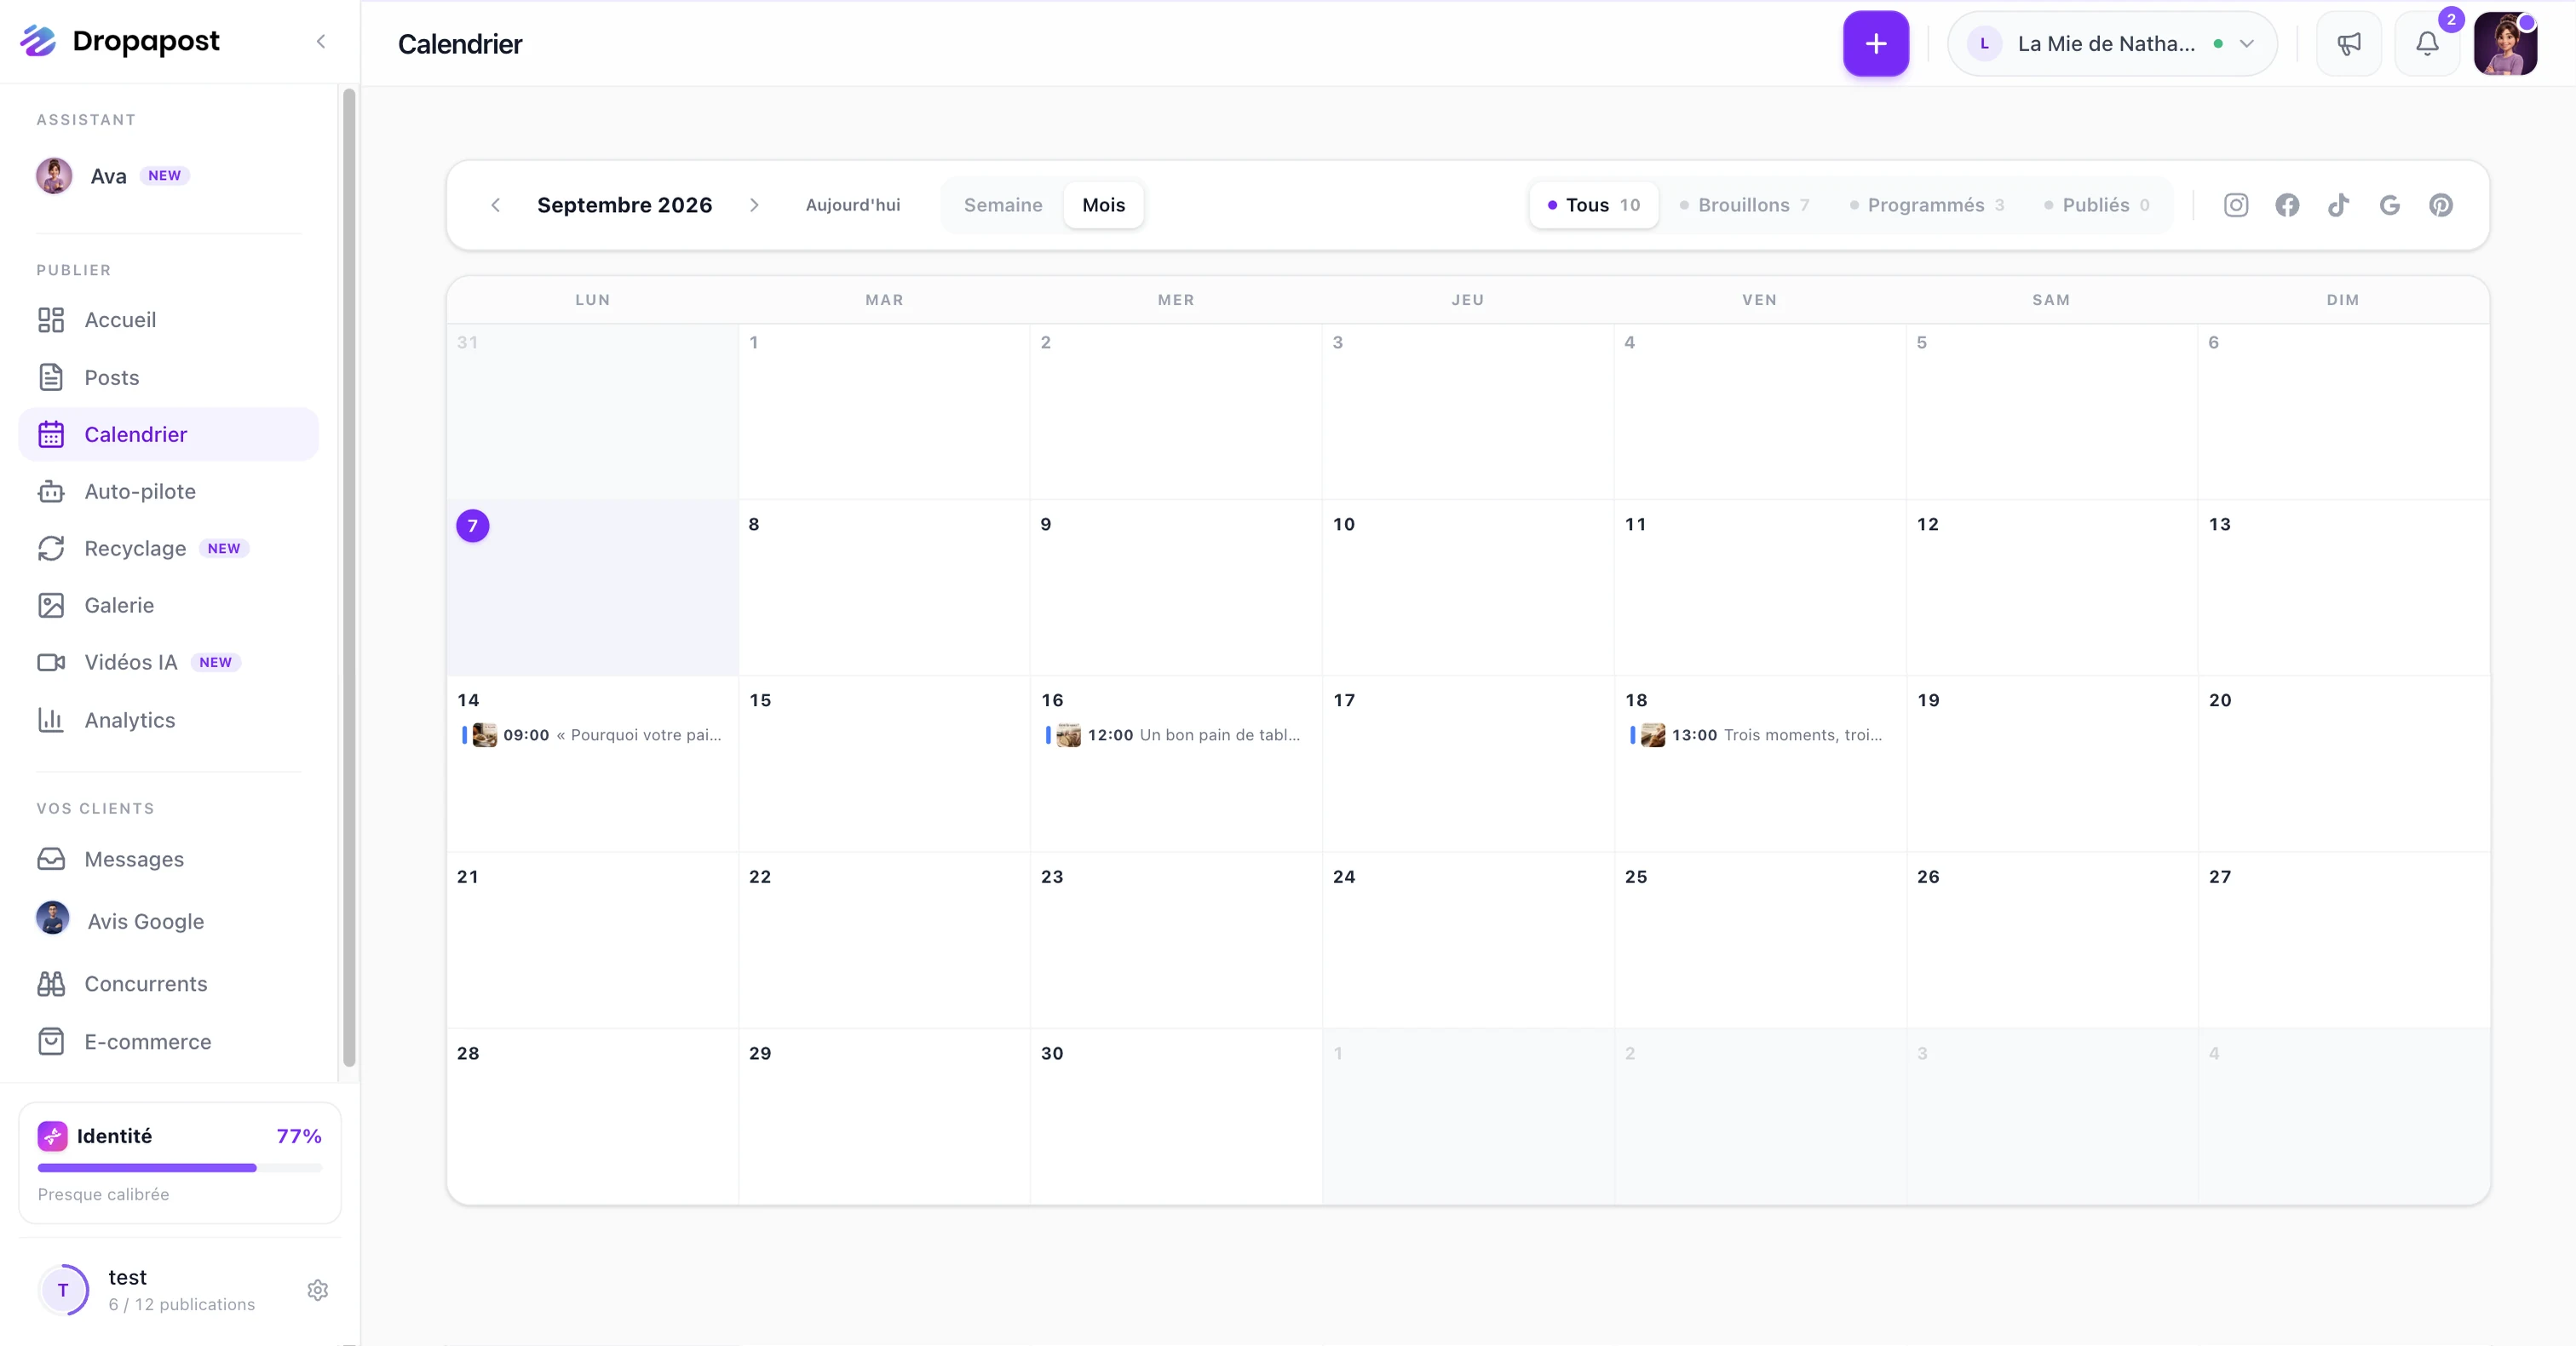Collapse the sidebar with the chevron
The image size is (2576, 1346).
click(321, 42)
